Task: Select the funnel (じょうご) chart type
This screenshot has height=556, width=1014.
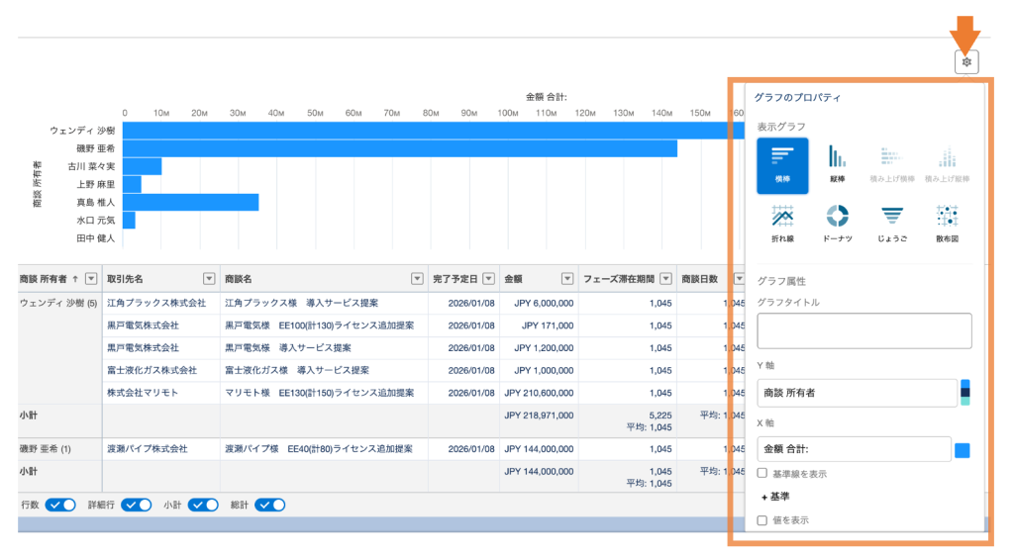Action: (891, 222)
